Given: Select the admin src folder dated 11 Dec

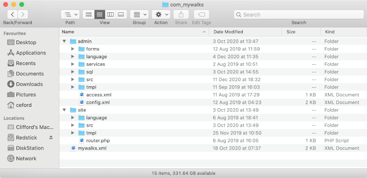Looking at the screenshot, I should click(x=89, y=80).
